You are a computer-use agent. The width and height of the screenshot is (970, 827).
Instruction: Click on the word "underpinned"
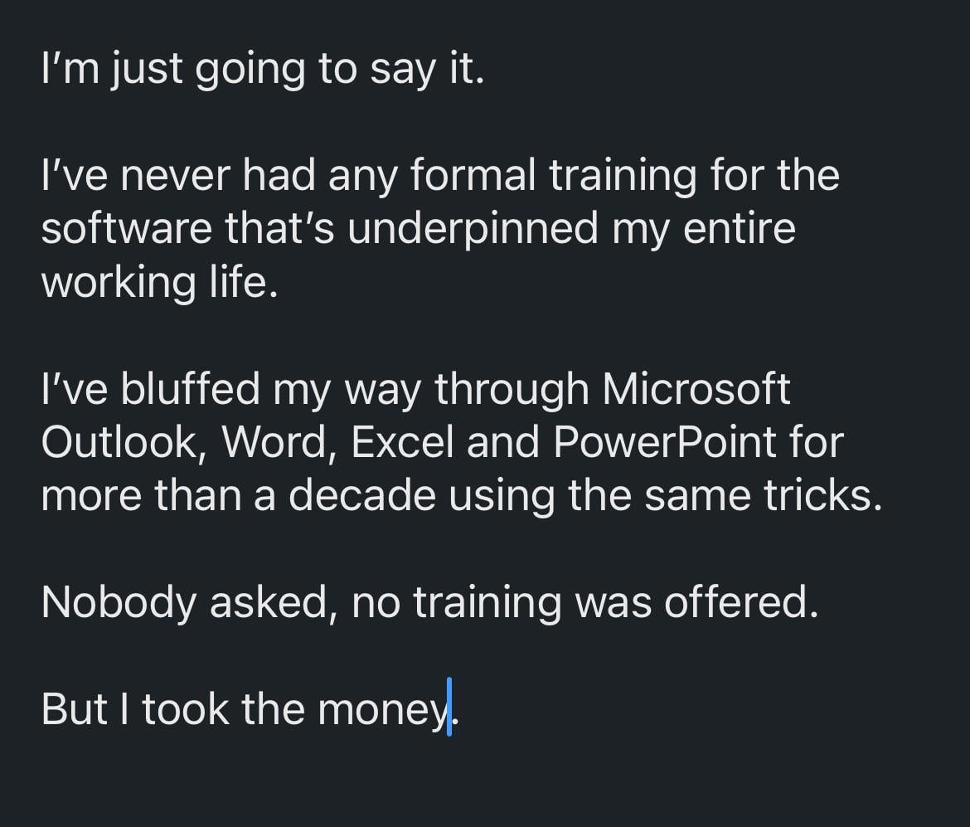point(473,228)
